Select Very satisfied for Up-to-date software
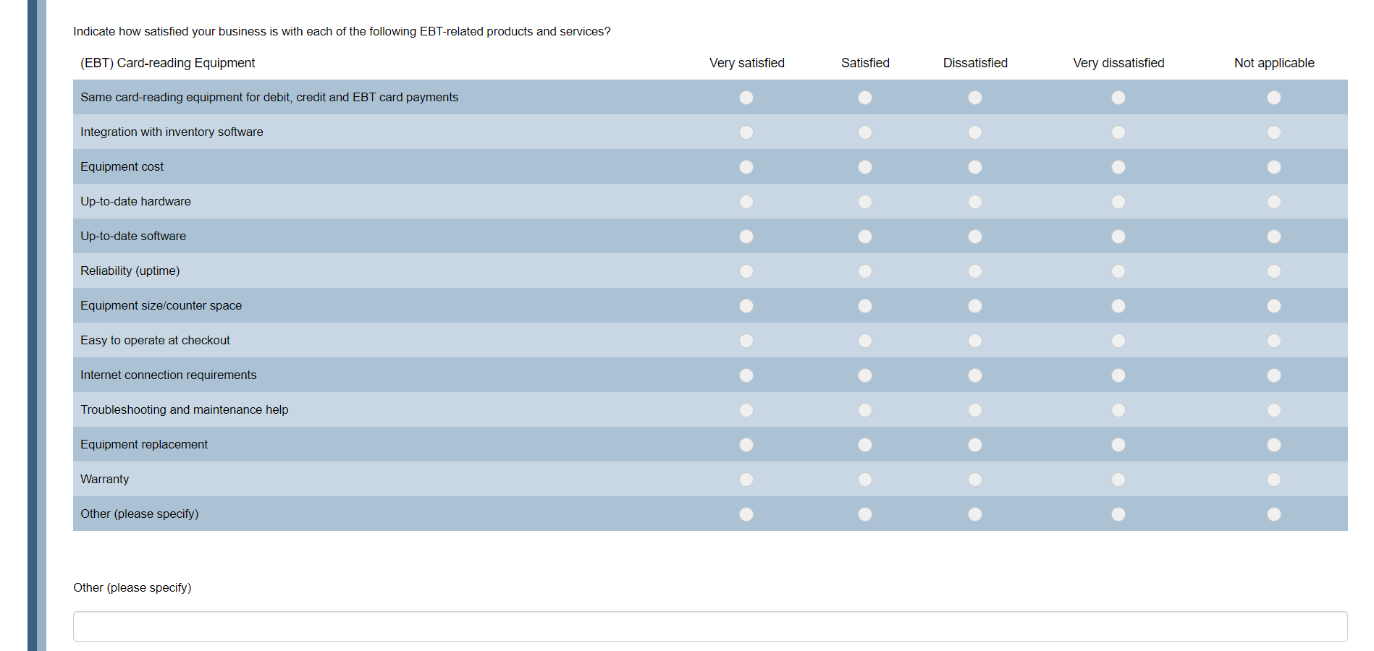 coord(746,237)
